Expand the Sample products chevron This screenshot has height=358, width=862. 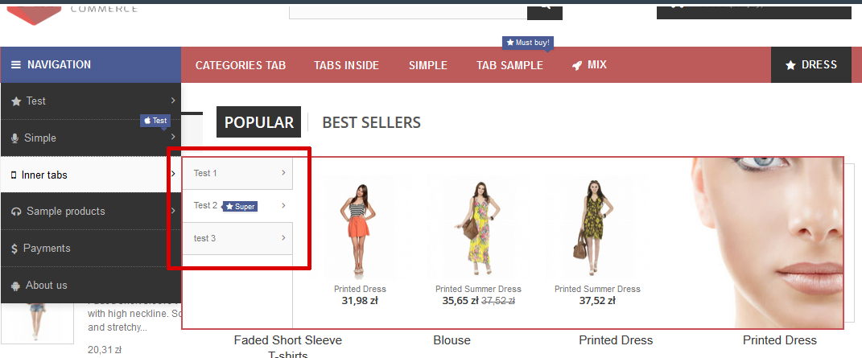(172, 210)
